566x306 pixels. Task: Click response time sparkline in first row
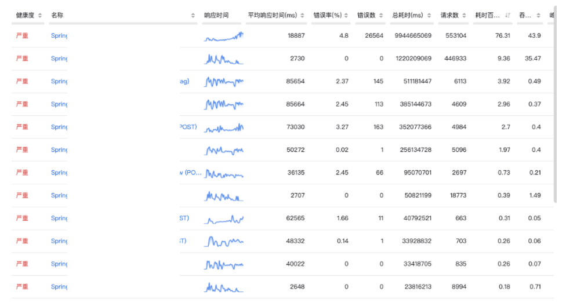[x=224, y=37]
